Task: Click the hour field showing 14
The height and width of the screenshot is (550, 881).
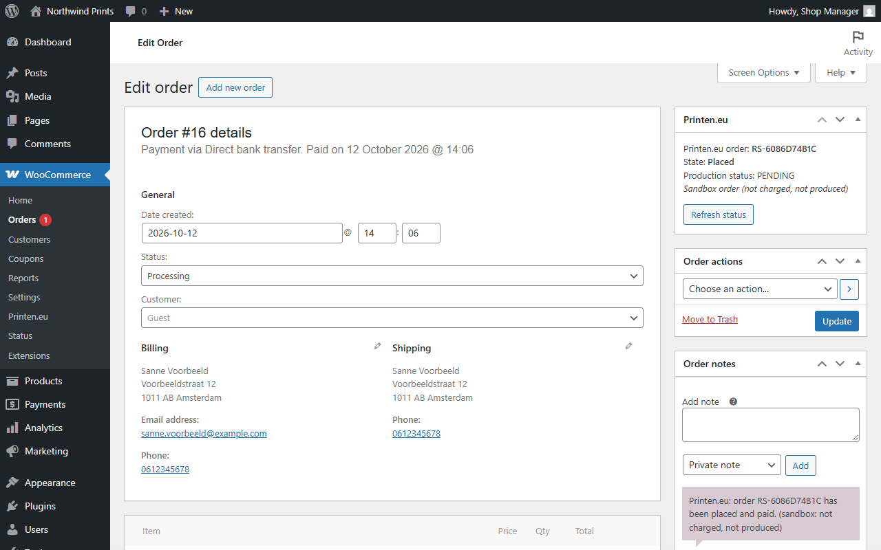Action: point(377,233)
